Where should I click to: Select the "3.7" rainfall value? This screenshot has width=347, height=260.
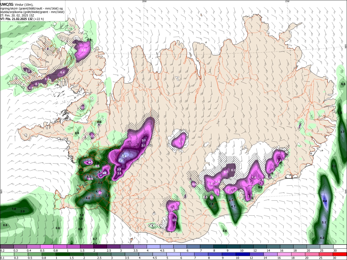342,132
